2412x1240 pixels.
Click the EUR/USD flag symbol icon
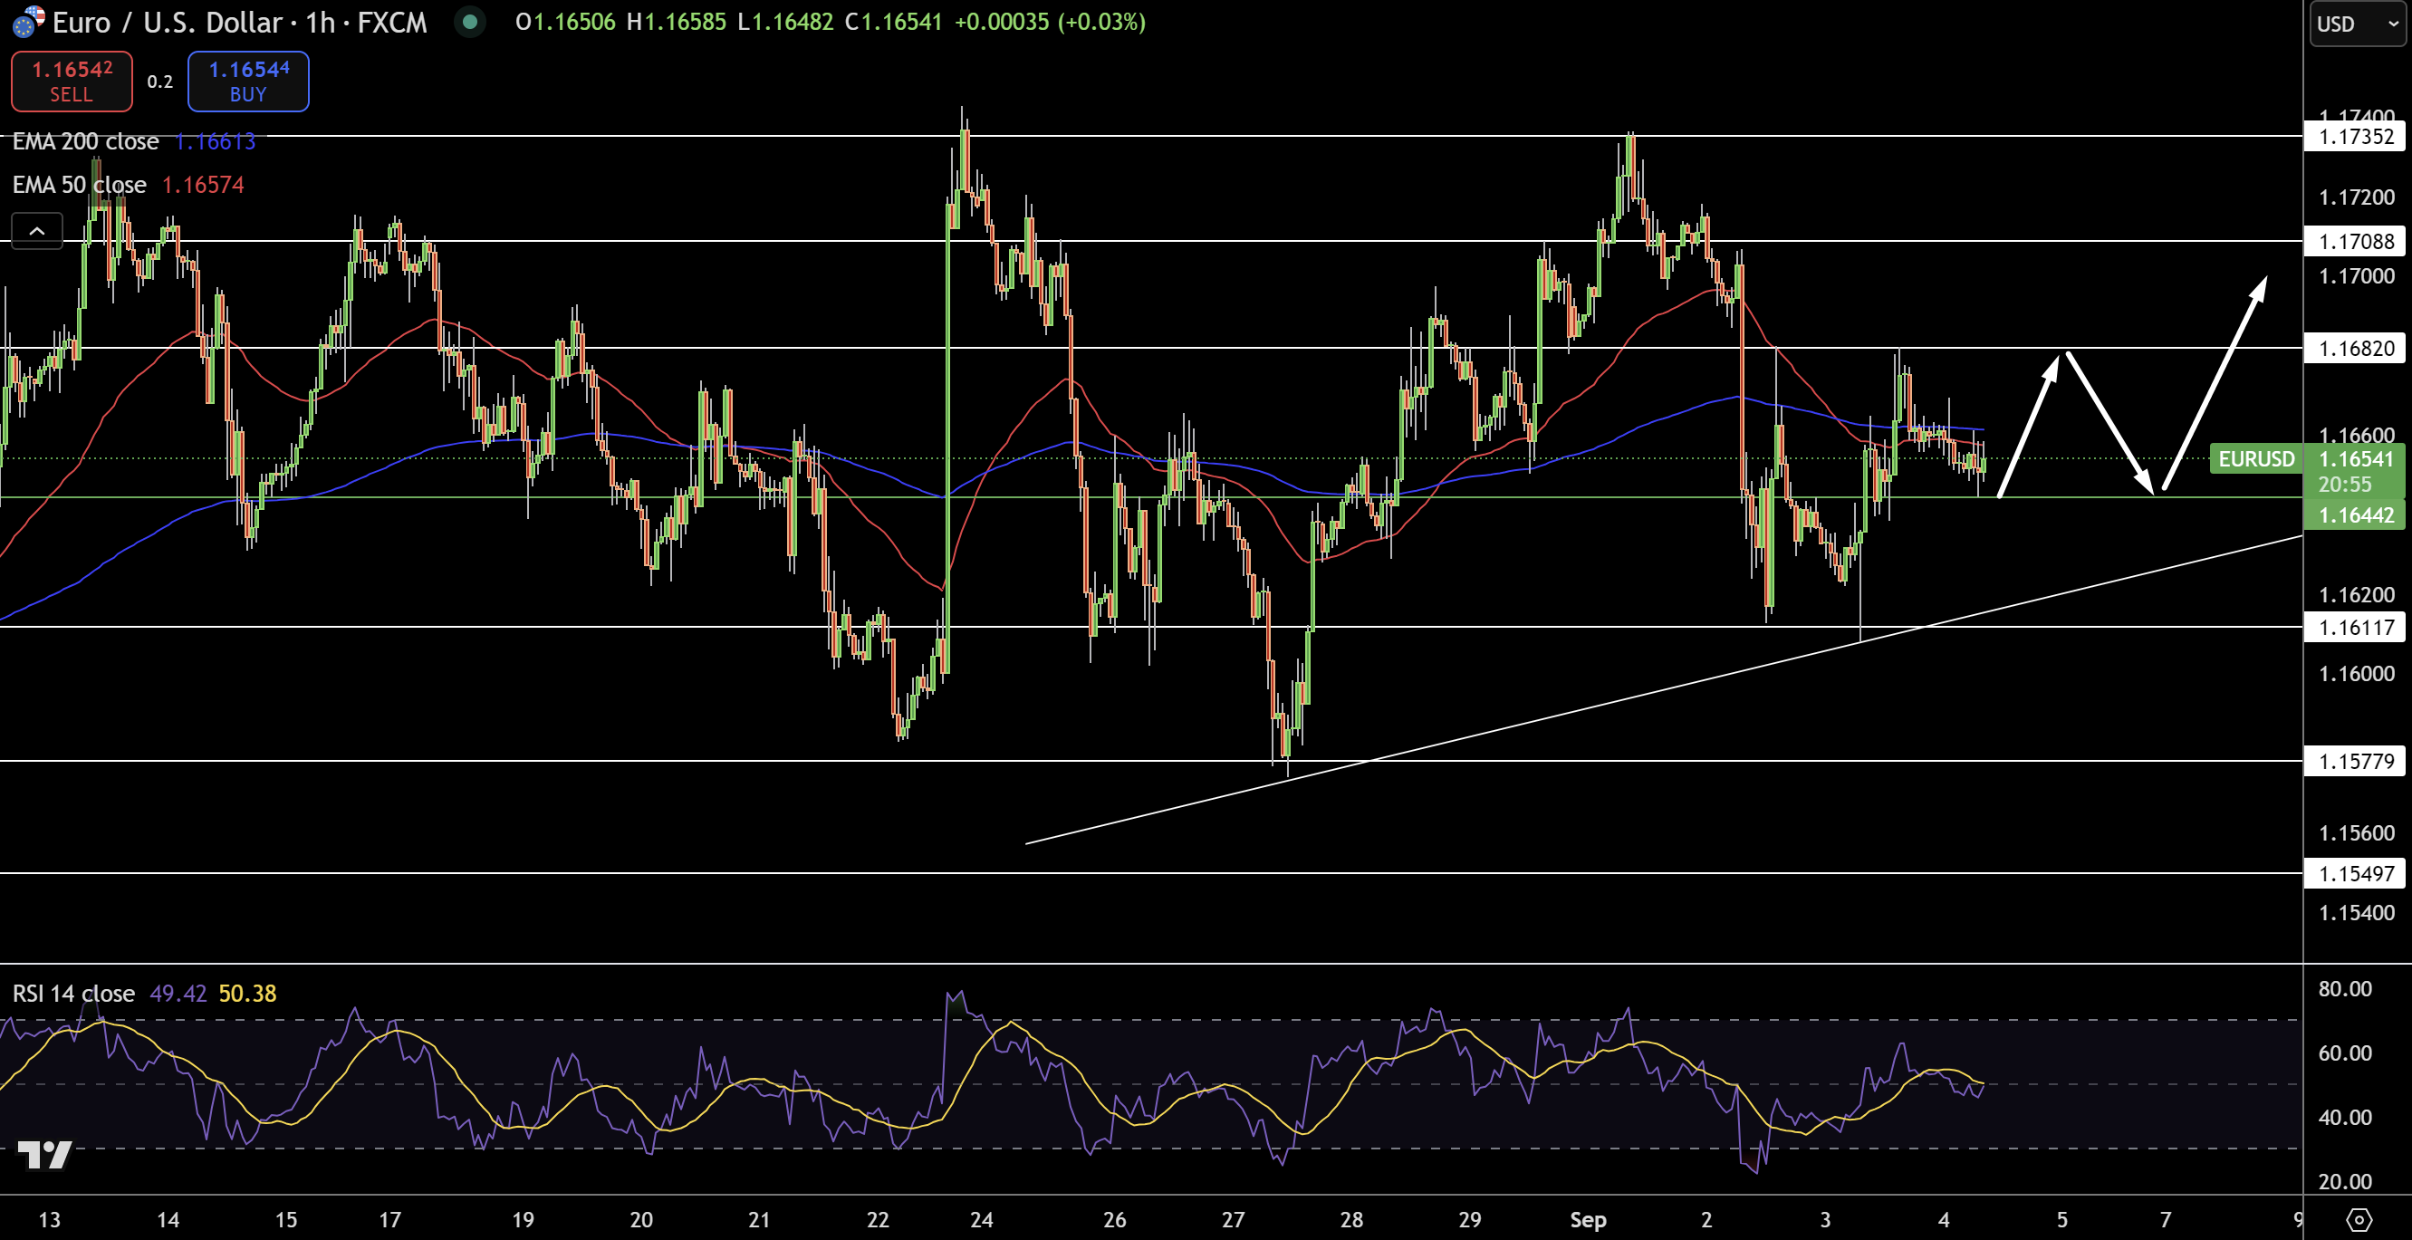click(x=28, y=22)
